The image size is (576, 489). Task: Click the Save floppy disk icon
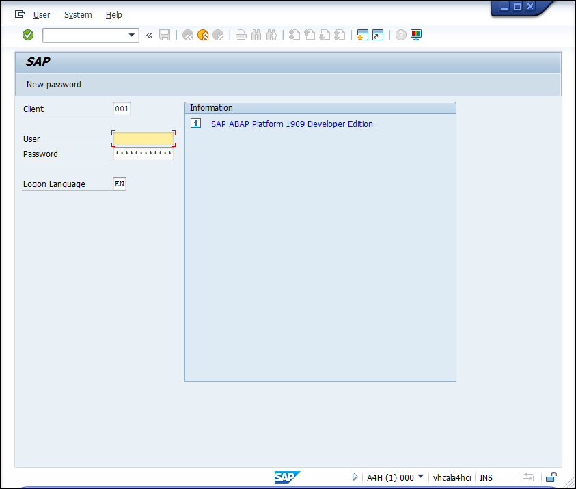(165, 35)
